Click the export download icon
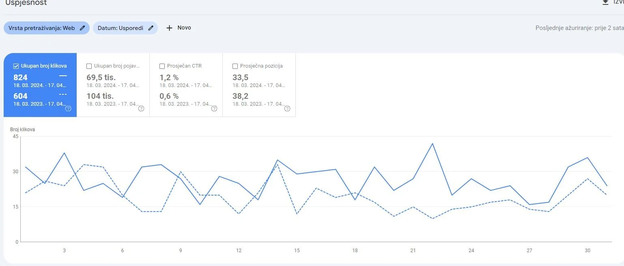 click(x=605, y=2)
